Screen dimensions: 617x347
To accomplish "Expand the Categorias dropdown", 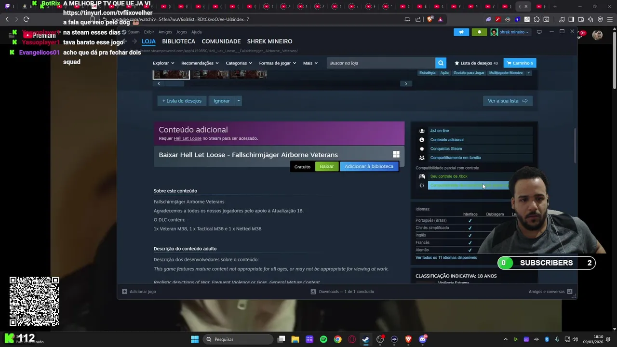I will pos(239,63).
